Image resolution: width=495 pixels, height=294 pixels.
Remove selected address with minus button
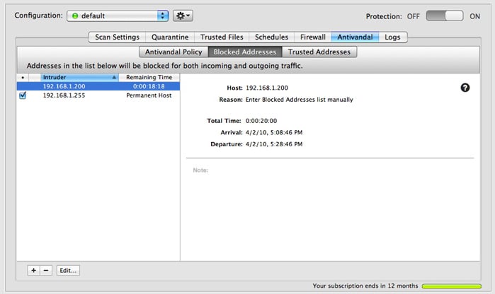46,271
